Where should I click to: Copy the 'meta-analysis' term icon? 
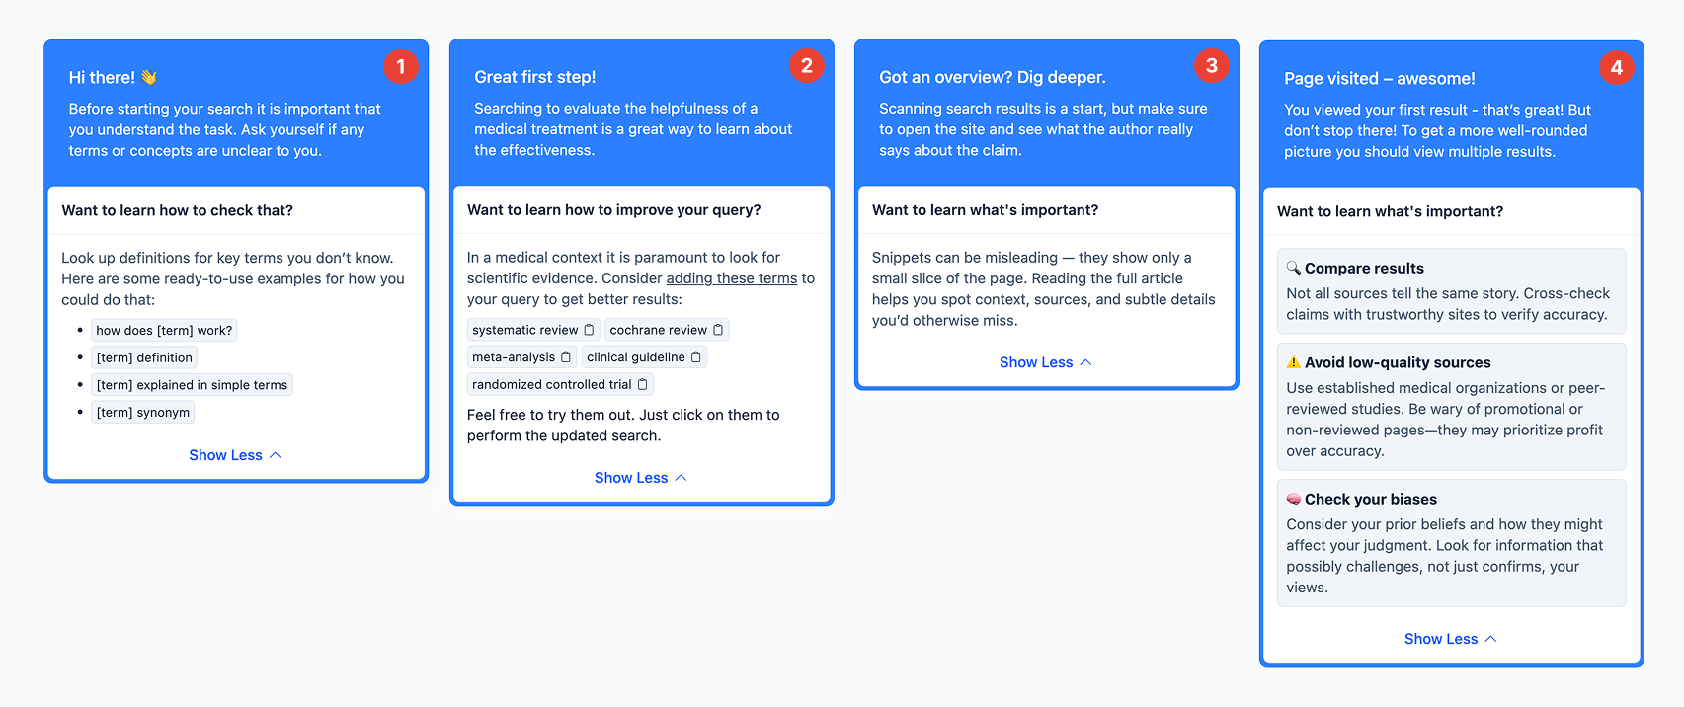click(x=566, y=357)
